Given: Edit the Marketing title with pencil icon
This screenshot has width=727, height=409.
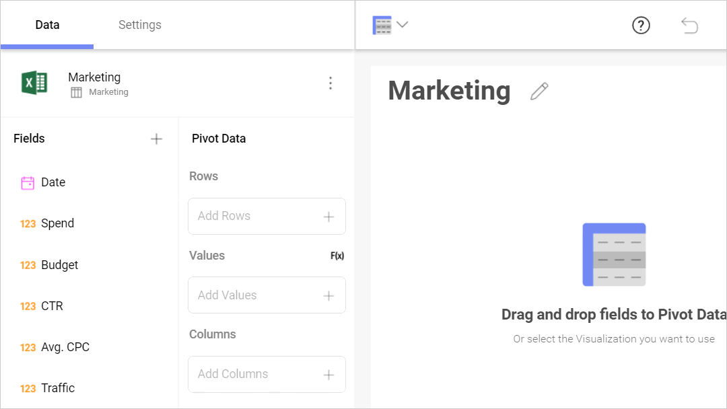Looking at the screenshot, I should 539,91.
